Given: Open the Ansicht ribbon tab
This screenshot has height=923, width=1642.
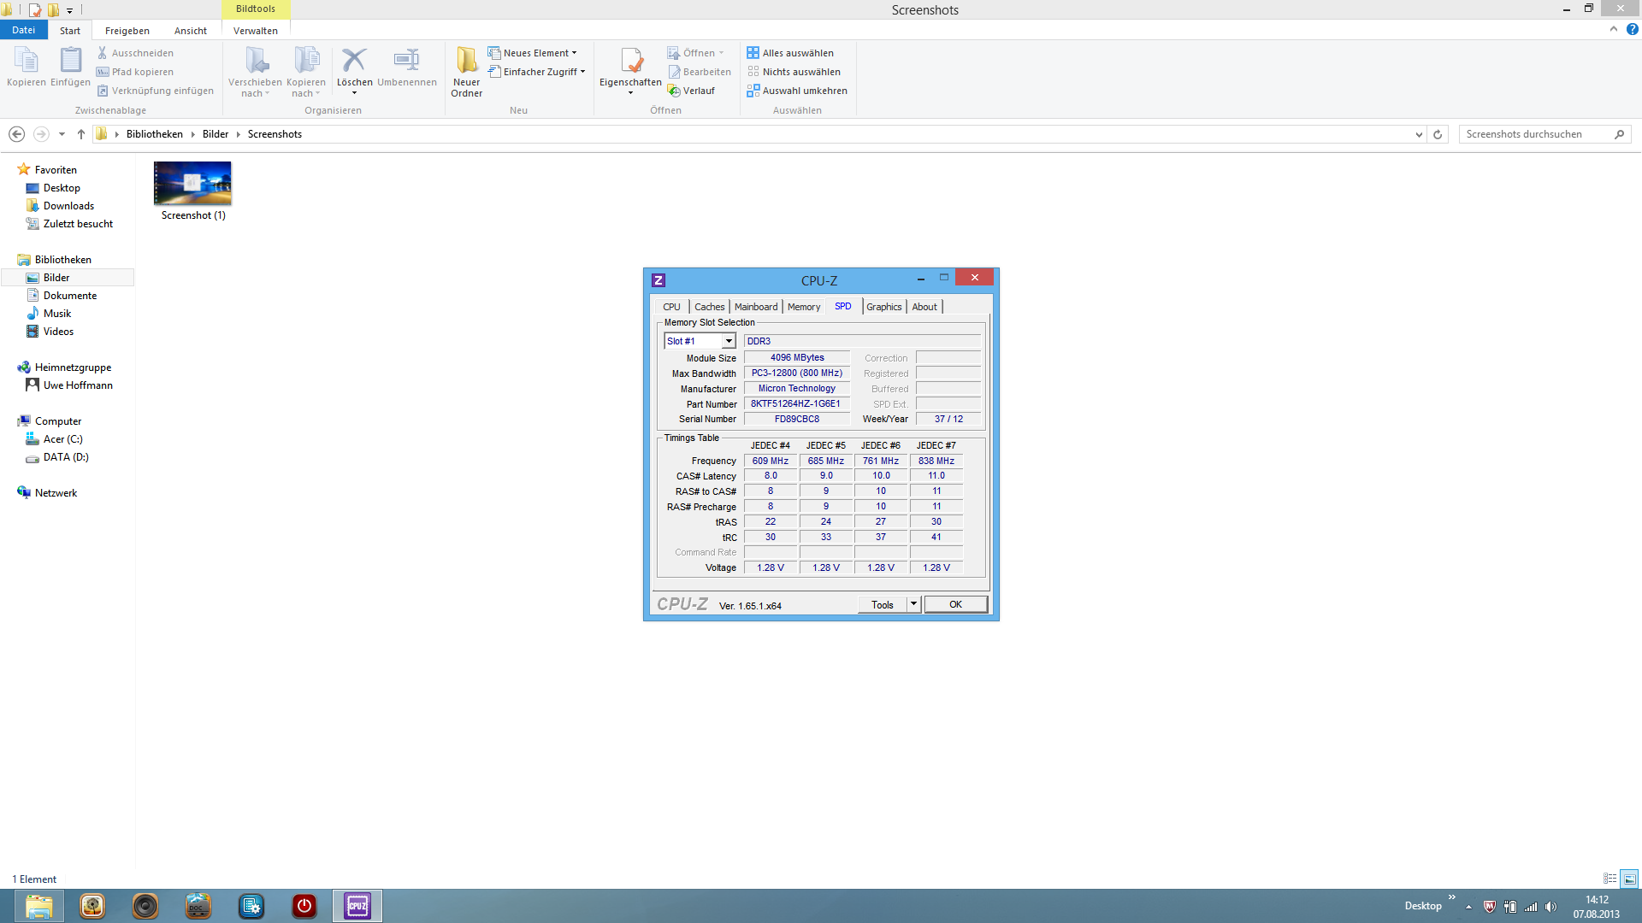Looking at the screenshot, I should point(190,31).
